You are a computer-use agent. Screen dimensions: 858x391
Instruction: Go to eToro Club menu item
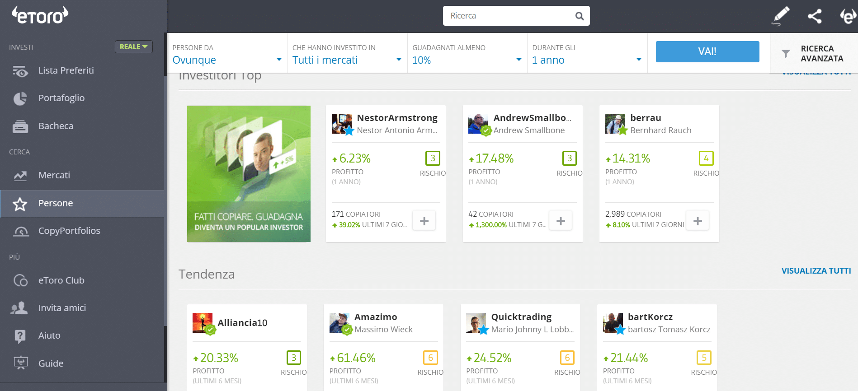tap(61, 280)
